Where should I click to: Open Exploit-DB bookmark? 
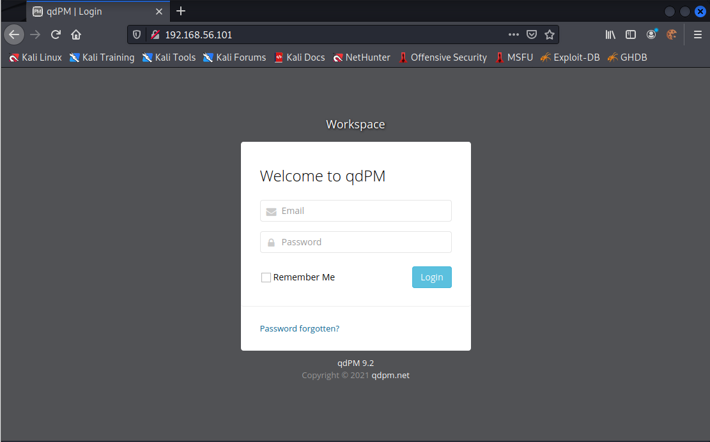(x=570, y=57)
